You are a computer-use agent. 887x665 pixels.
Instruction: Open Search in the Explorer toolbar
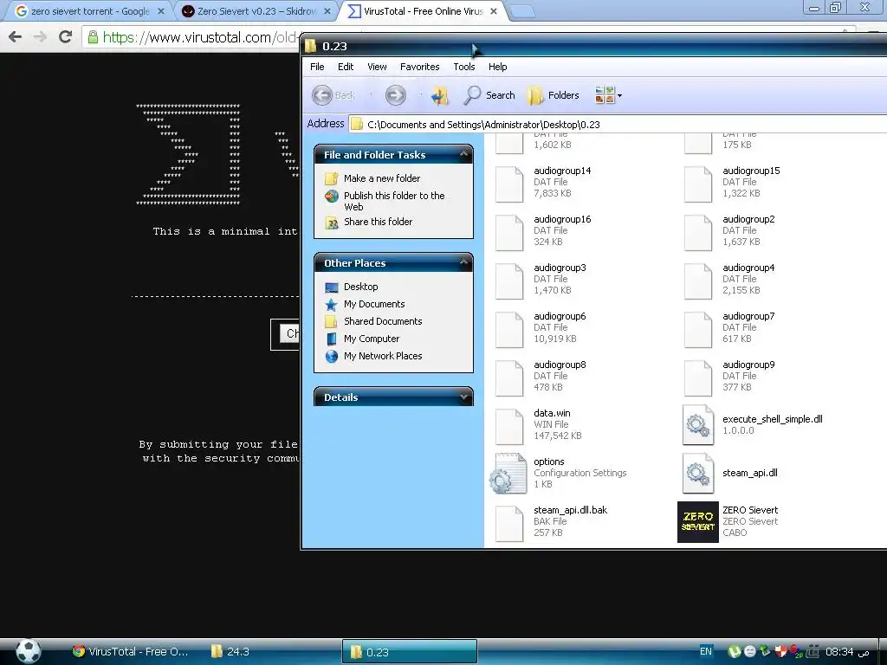coord(489,95)
